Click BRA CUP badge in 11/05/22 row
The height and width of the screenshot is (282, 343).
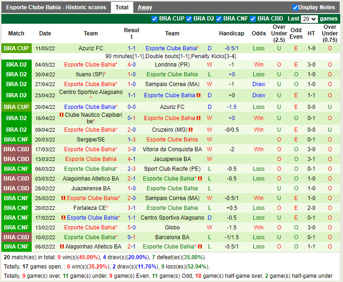tap(16, 48)
